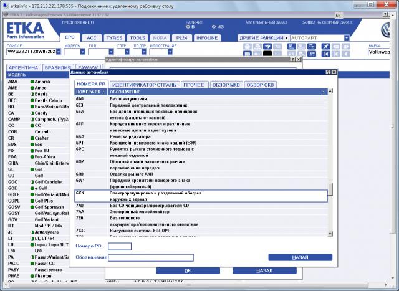Image resolution: width=399 pixels, height=291 pixels.
Task: Switch to the EPC tab
Action: point(70,37)
